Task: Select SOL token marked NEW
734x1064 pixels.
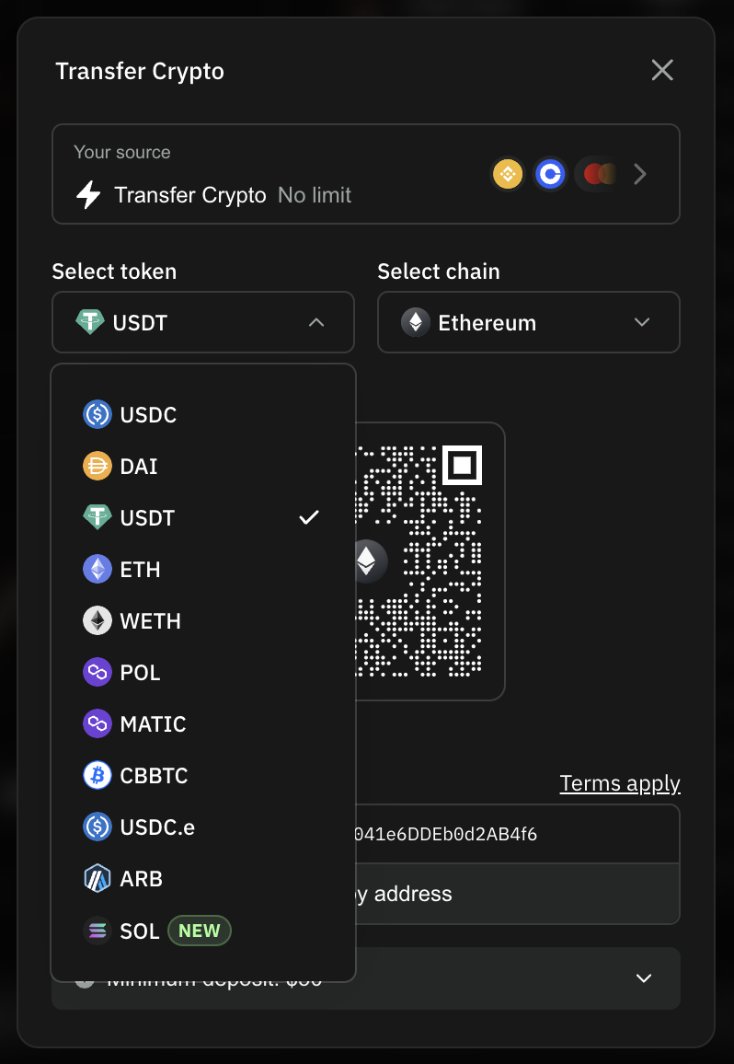Action: tap(203, 931)
